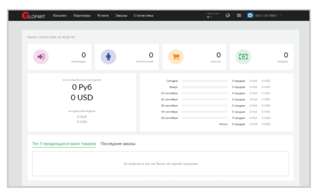The width and height of the screenshot is (320, 196).
Task: Click the 22 сентября progress bar
Action: 205,93
